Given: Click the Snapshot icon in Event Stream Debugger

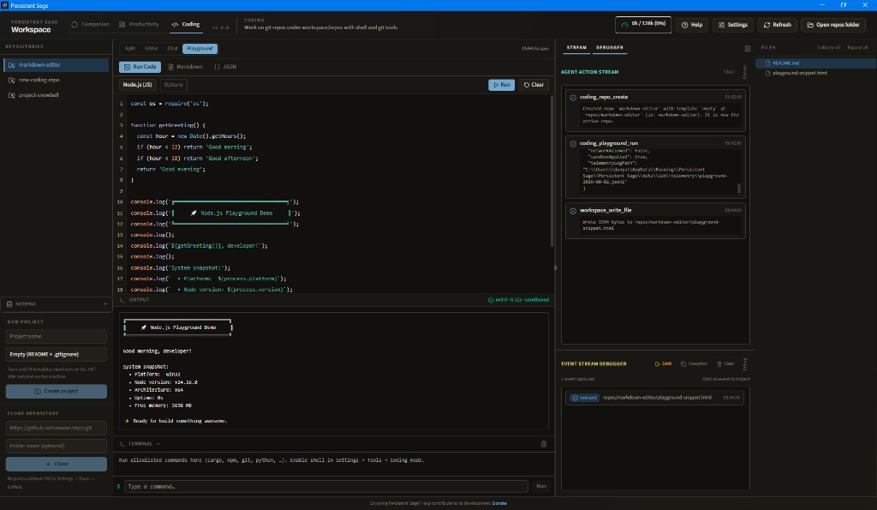Looking at the screenshot, I should 683,364.
